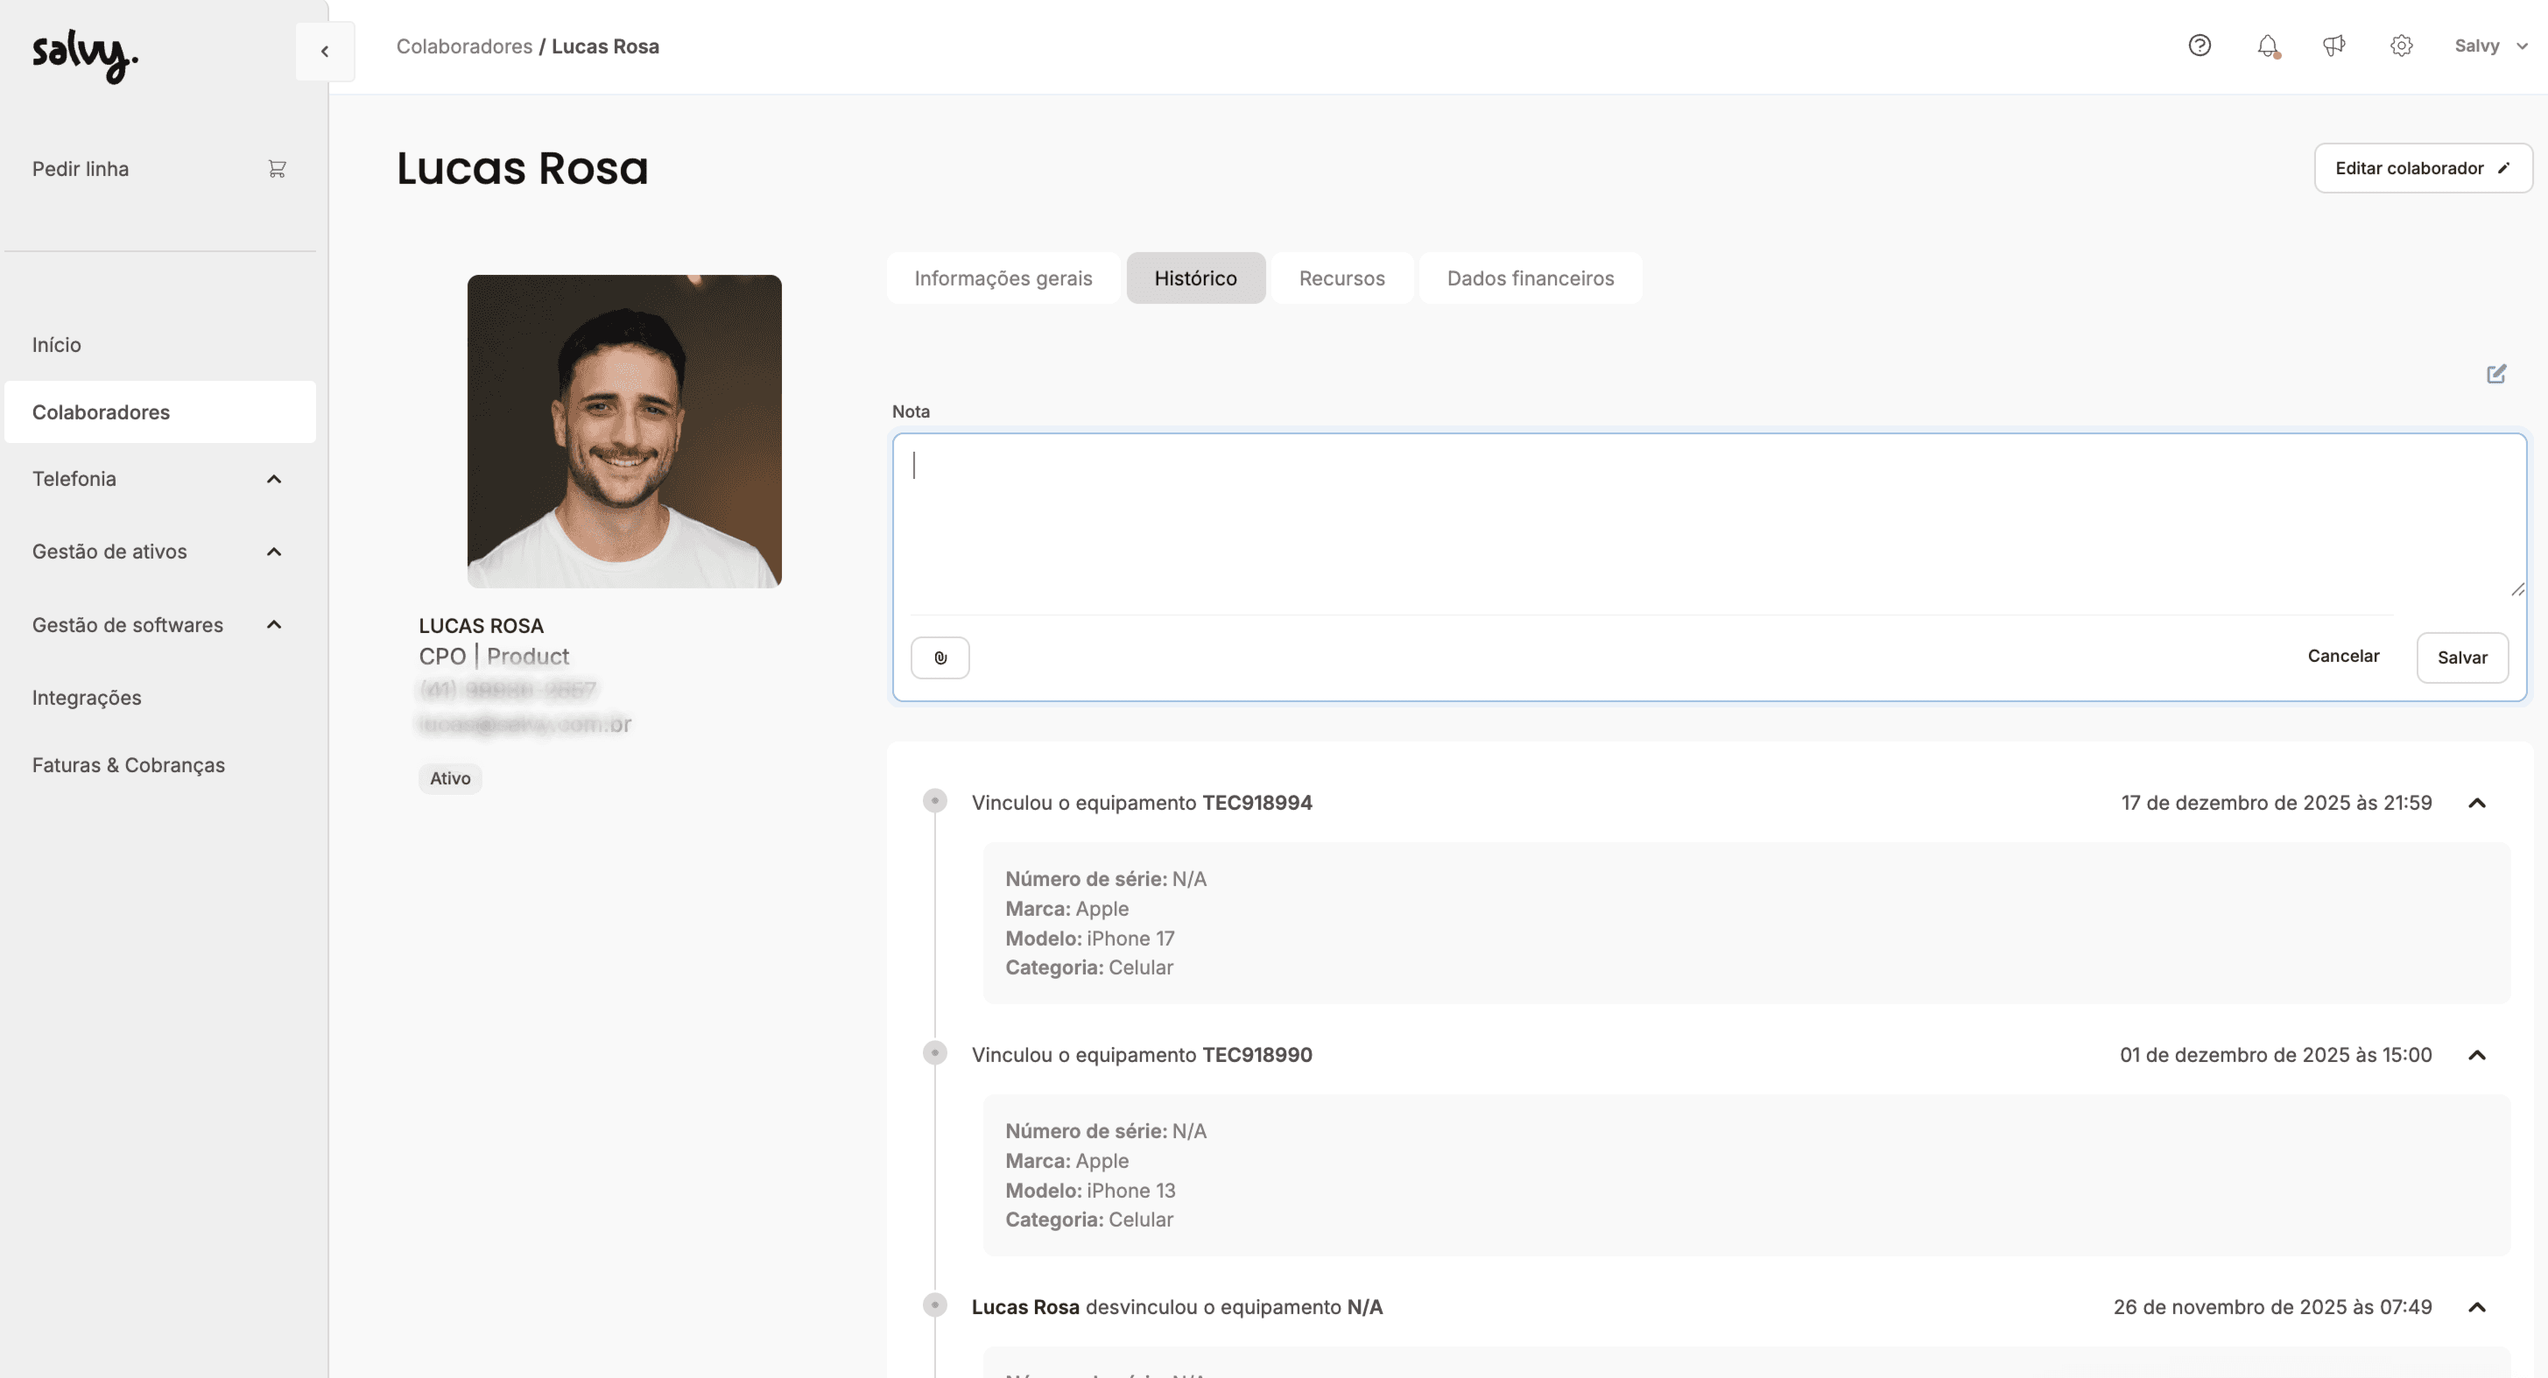Click the help question mark icon

2199,46
